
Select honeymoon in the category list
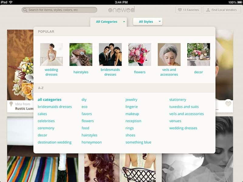click(91, 142)
